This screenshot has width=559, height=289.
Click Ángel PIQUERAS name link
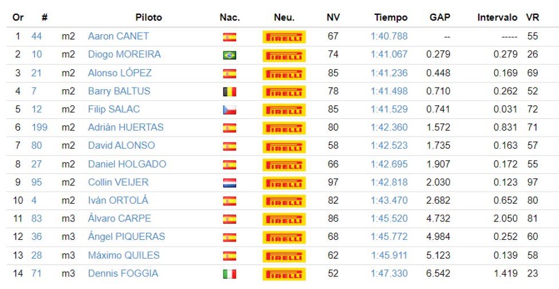coord(127,236)
